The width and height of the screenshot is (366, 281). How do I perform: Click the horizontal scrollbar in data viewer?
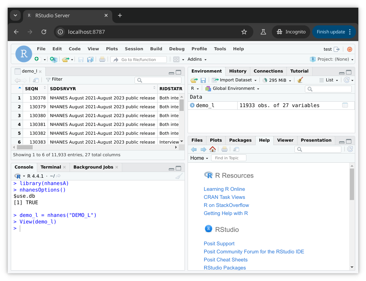pyautogui.click(x=25, y=147)
